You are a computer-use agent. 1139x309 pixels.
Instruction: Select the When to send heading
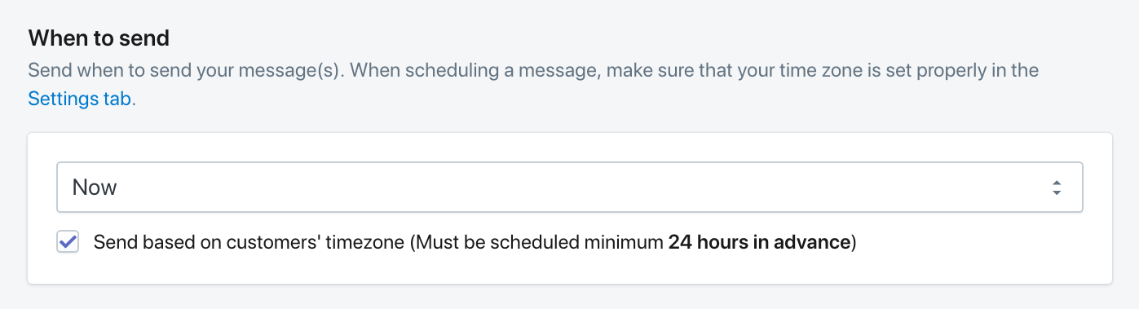(99, 38)
